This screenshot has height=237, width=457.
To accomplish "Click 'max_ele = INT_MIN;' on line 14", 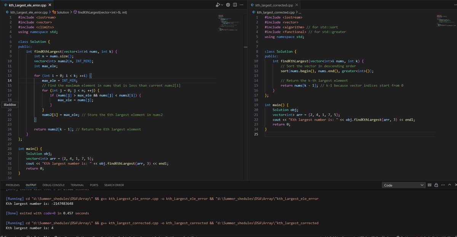I will 60,81.
